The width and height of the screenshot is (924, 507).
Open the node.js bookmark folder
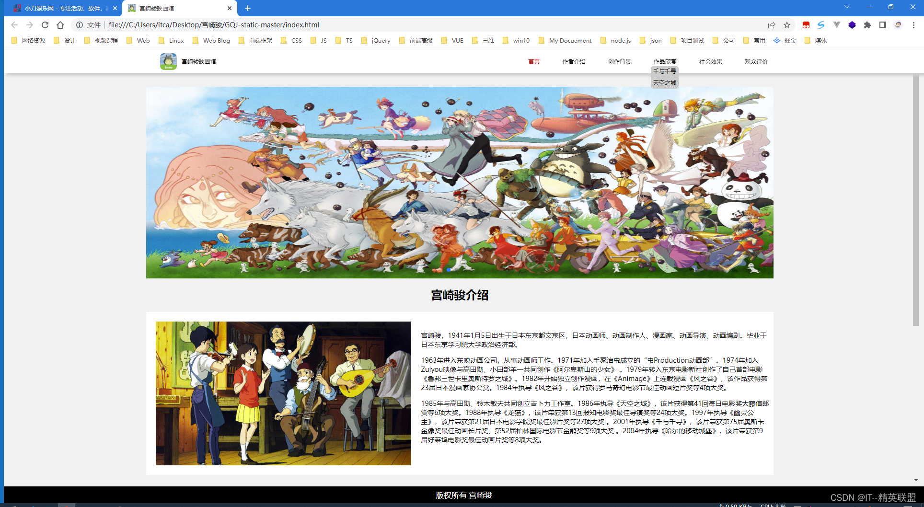click(x=616, y=41)
